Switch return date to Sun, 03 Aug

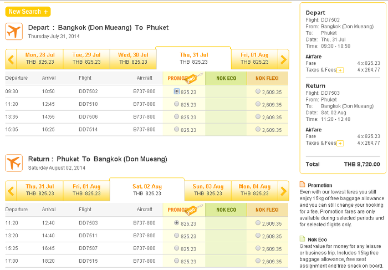pos(208,190)
